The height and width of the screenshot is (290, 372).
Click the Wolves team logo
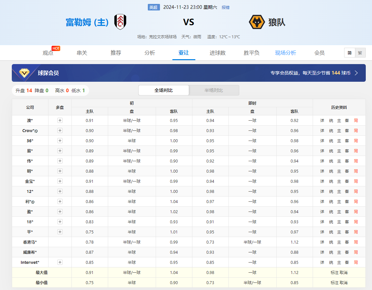257,22
